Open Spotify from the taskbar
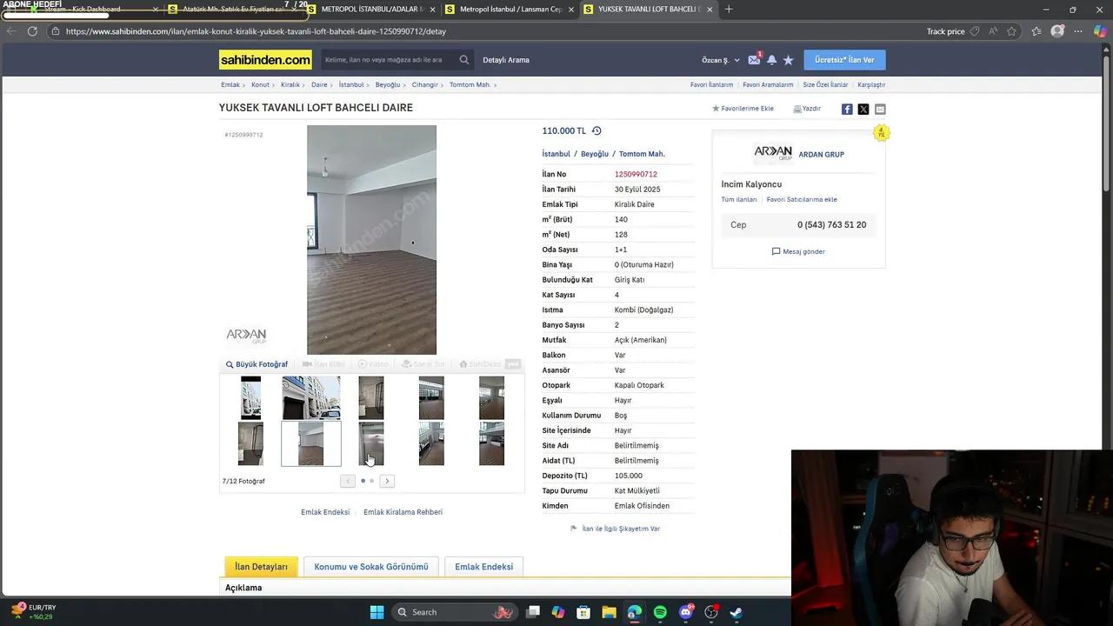The image size is (1113, 626). tap(660, 612)
